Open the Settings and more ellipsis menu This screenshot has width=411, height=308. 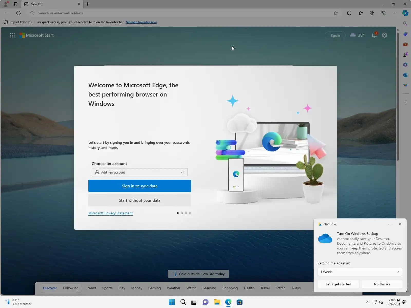pos(395,13)
